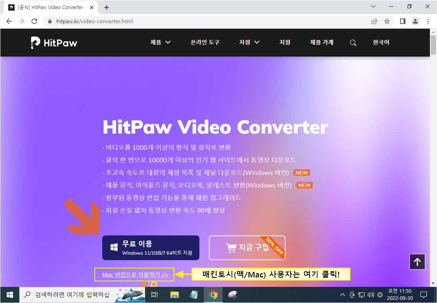Click the scrollbar up arrow

433,31
